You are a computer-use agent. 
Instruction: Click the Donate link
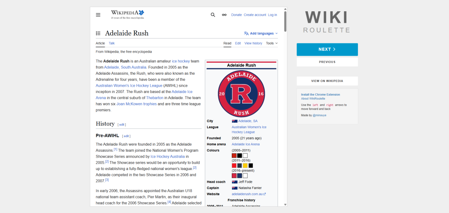pyautogui.click(x=237, y=15)
